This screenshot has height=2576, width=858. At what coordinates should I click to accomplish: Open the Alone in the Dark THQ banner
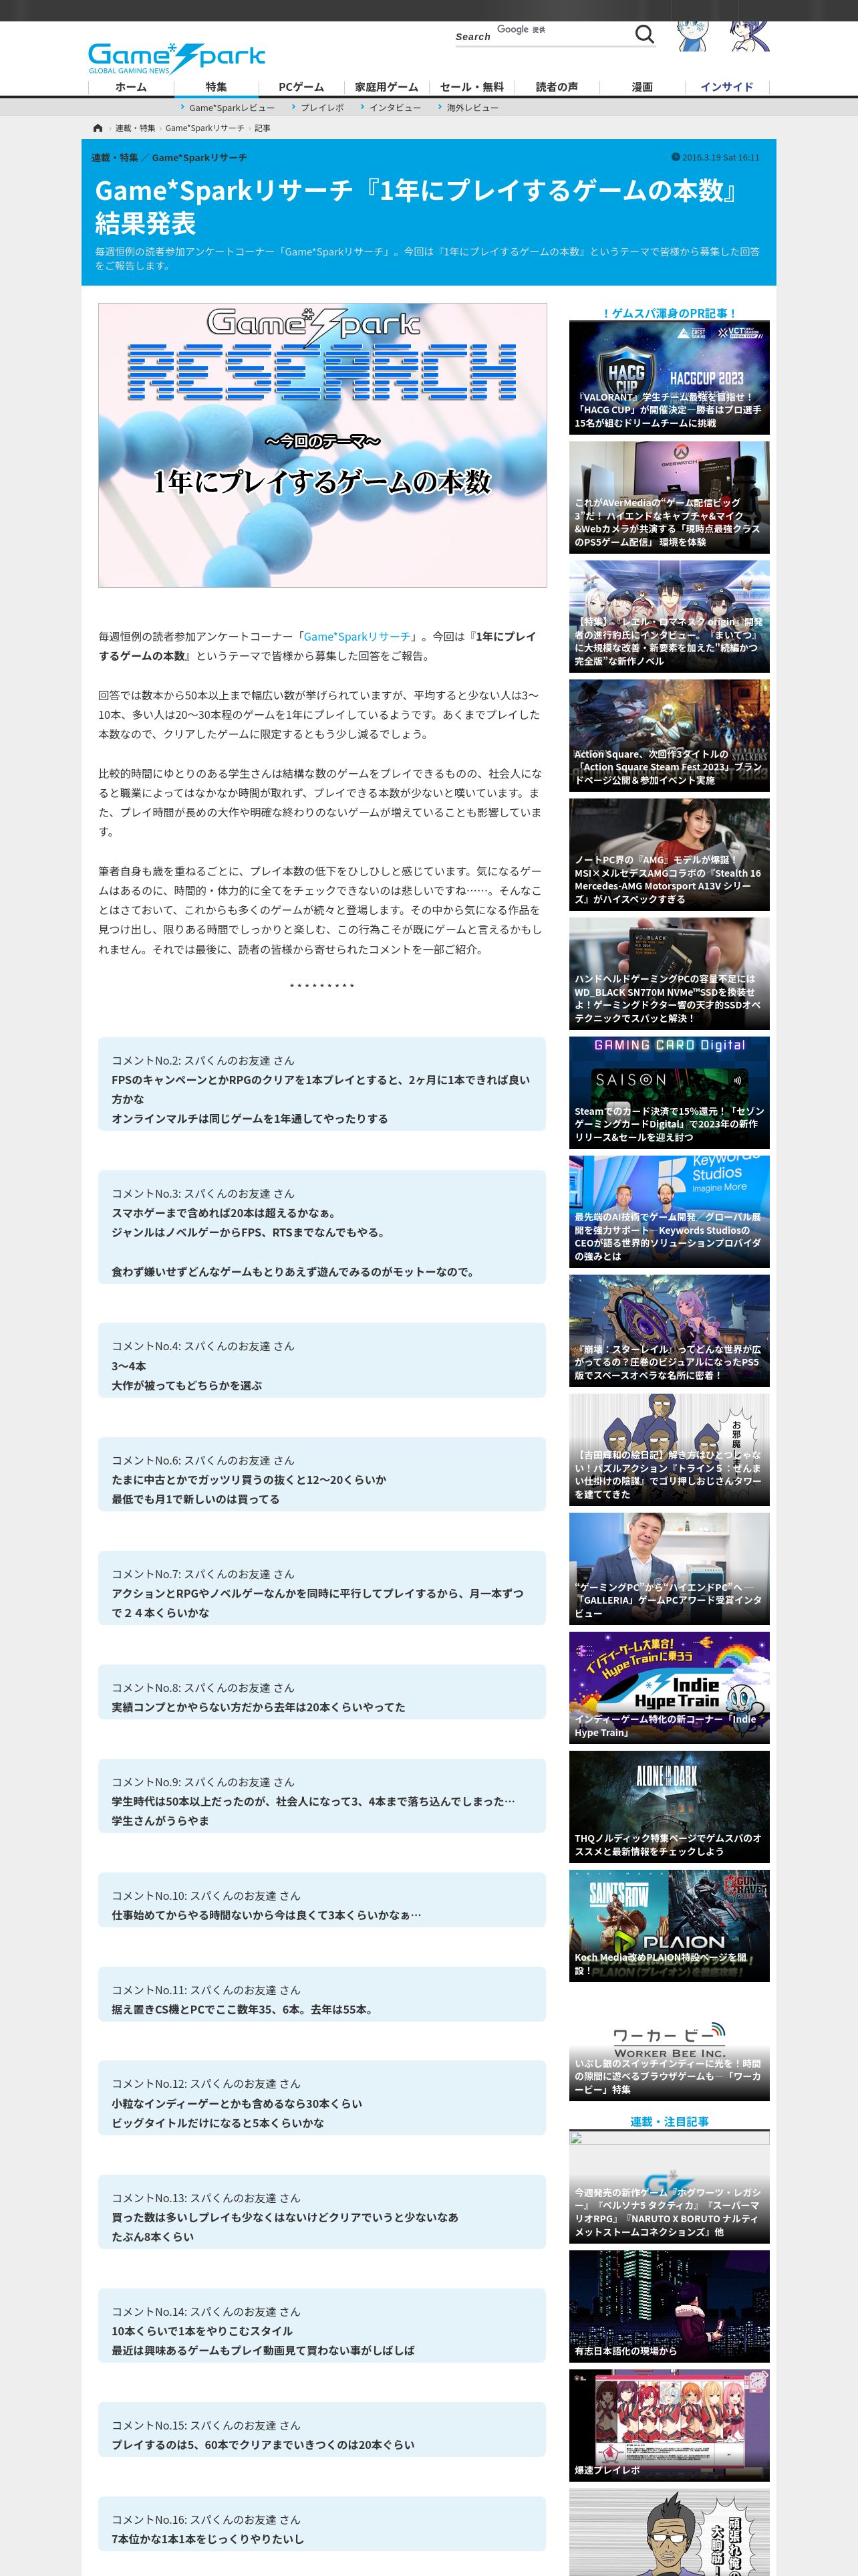(x=669, y=1807)
